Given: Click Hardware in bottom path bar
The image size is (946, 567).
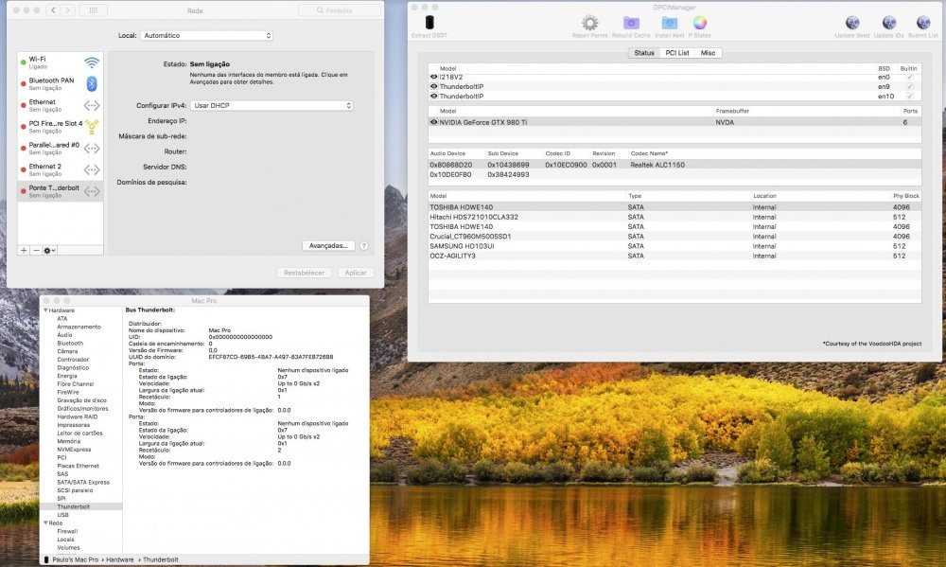Looking at the screenshot, I should tap(120, 559).
